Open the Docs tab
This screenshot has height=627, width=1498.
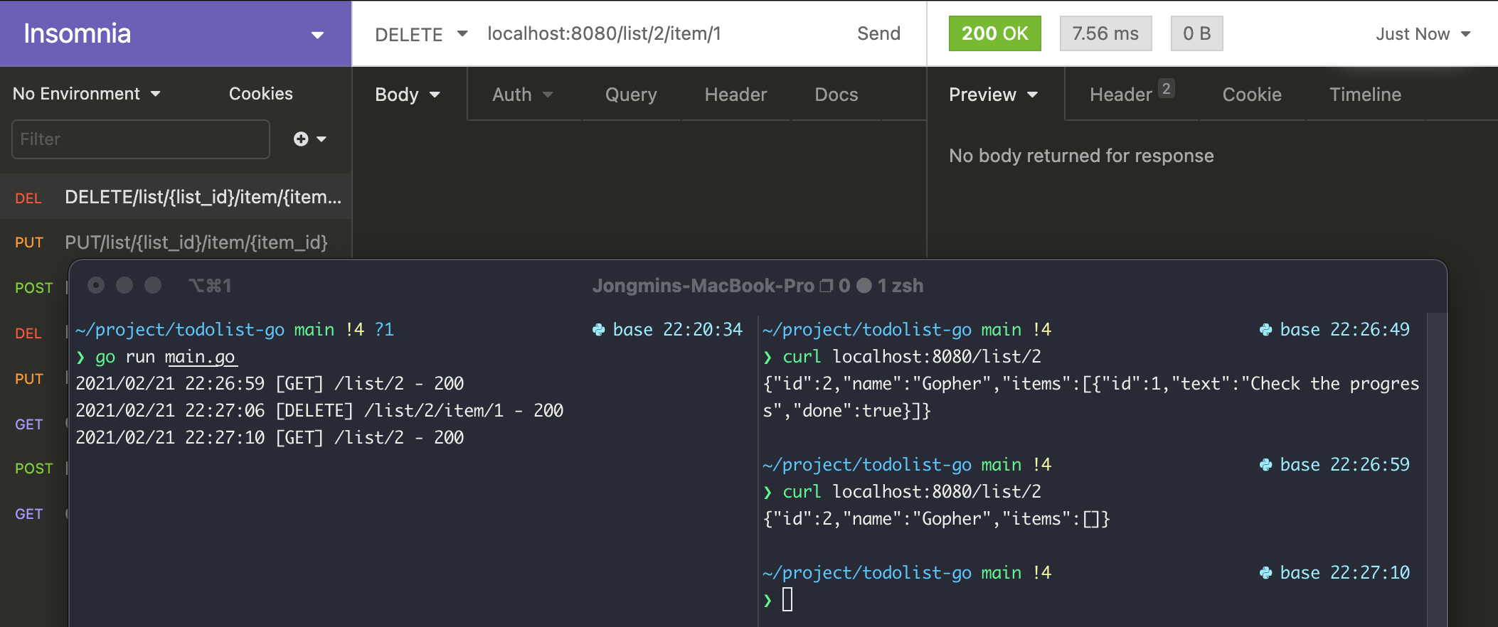[x=836, y=95]
